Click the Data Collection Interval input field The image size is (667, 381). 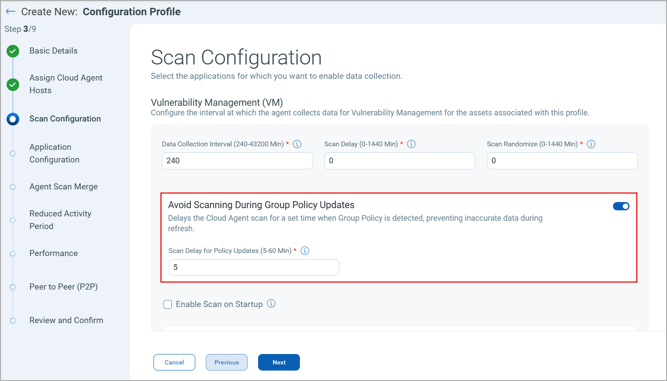click(237, 161)
